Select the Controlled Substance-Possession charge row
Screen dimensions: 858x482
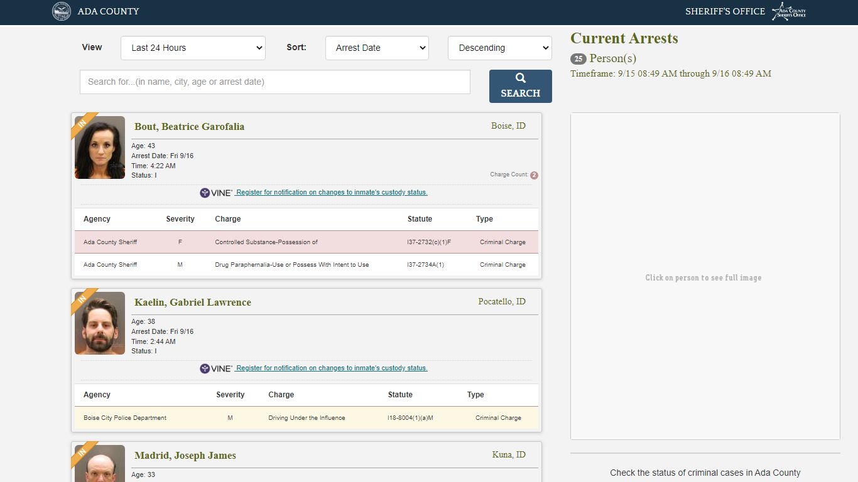pos(307,242)
